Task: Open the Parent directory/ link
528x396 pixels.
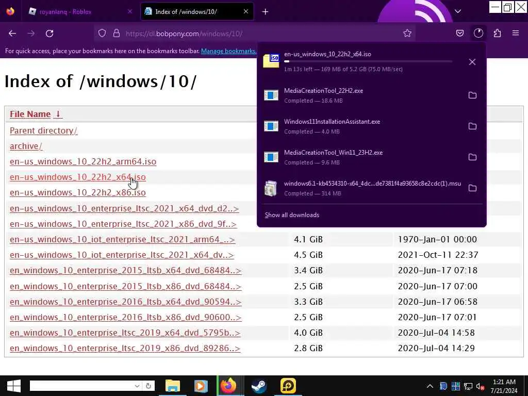Action: pyautogui.click(x=43, y=130)
